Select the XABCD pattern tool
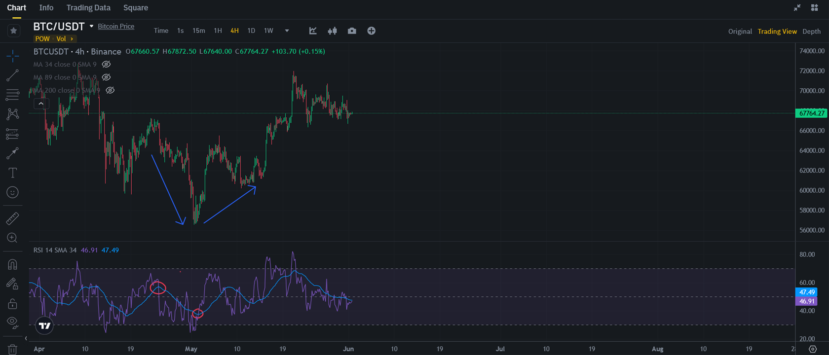The height and width of the screenshot is (355, 829). pos(13,114)
